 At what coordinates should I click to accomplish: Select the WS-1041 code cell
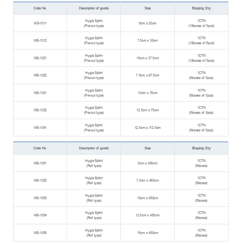pyautogui.click(x=40, y=128)
